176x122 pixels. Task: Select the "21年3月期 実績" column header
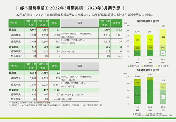[30, 23]
